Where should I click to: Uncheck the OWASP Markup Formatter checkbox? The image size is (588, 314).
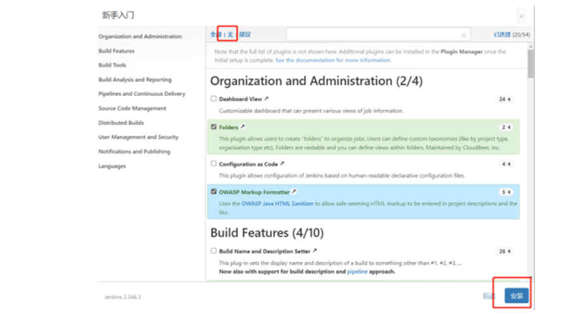214,191
